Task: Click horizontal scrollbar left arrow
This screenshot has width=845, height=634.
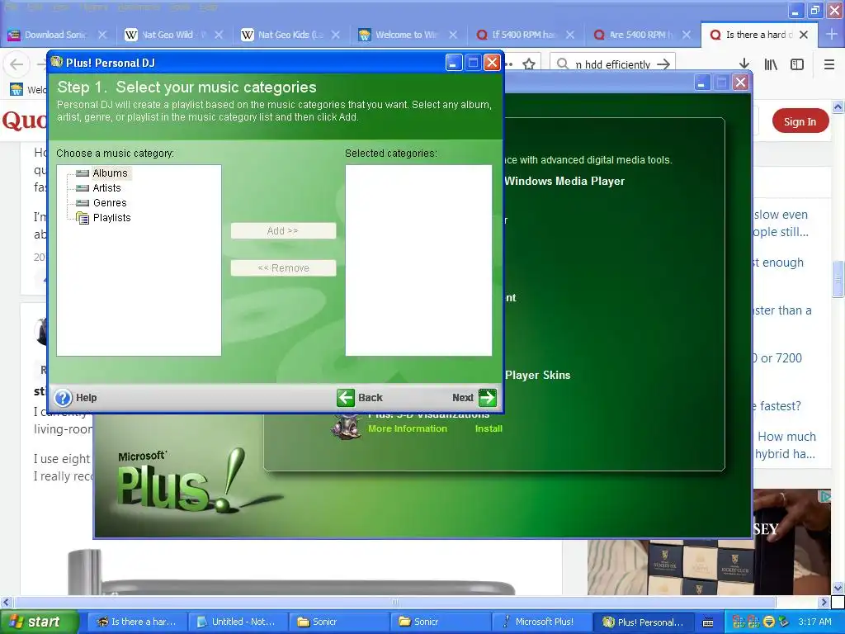Action: (x=6, y=602)
